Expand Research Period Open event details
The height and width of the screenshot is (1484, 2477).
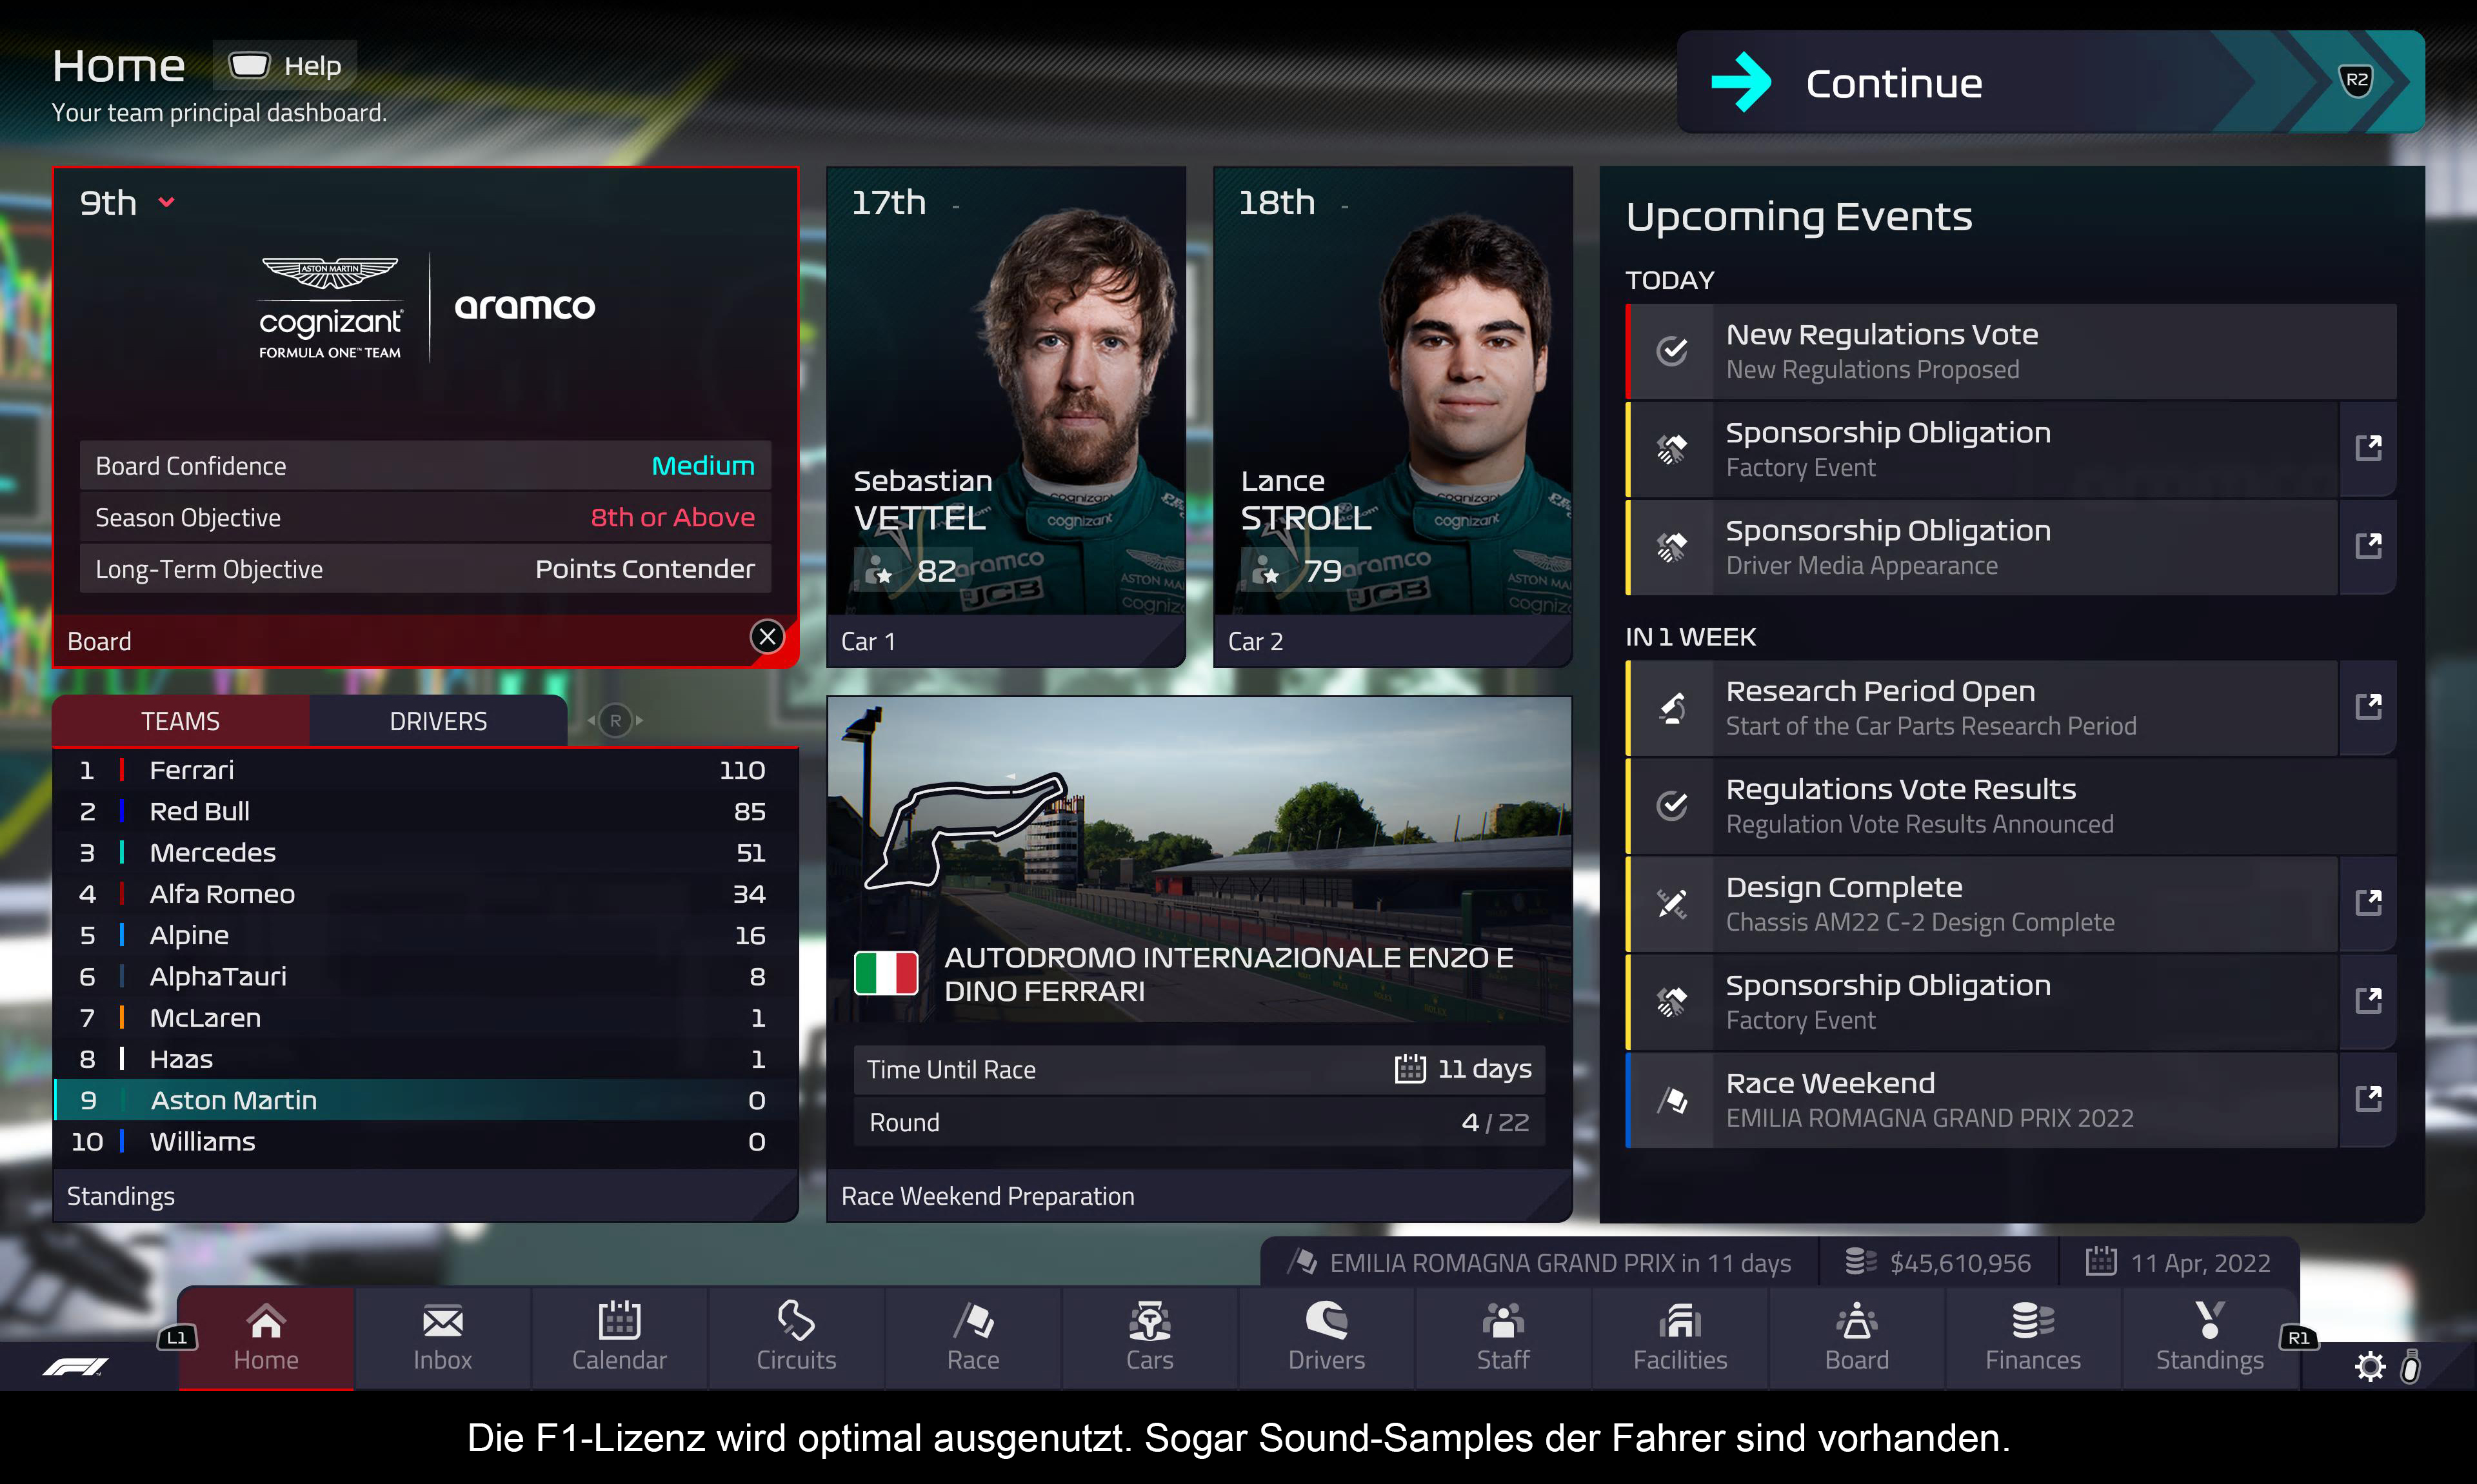tap(2368, 707)
